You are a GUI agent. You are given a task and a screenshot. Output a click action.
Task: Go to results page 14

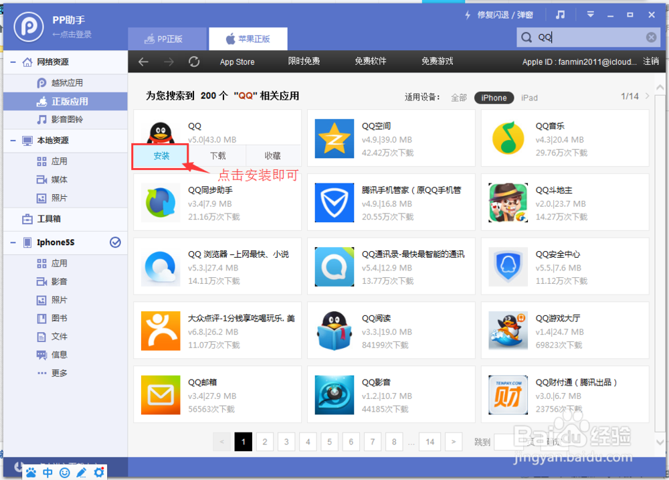point(430,442)
